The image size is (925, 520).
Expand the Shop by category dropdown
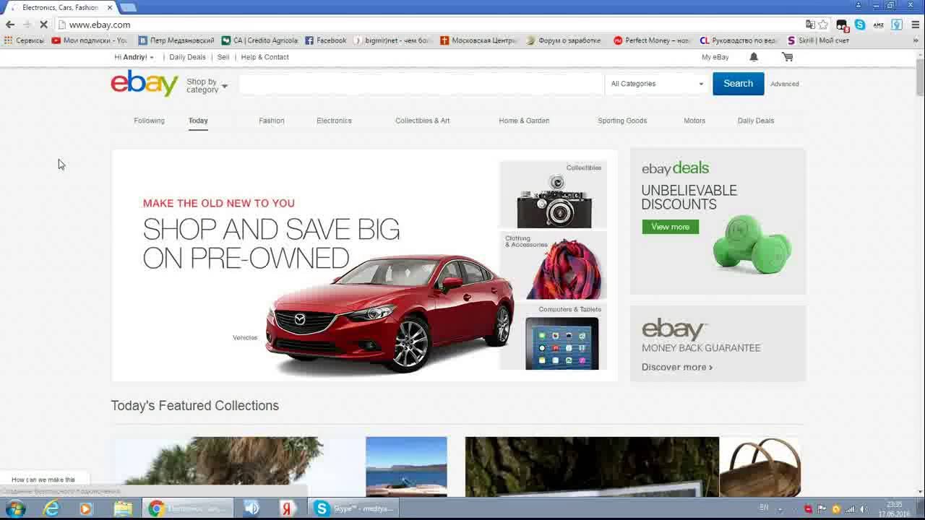207,85
